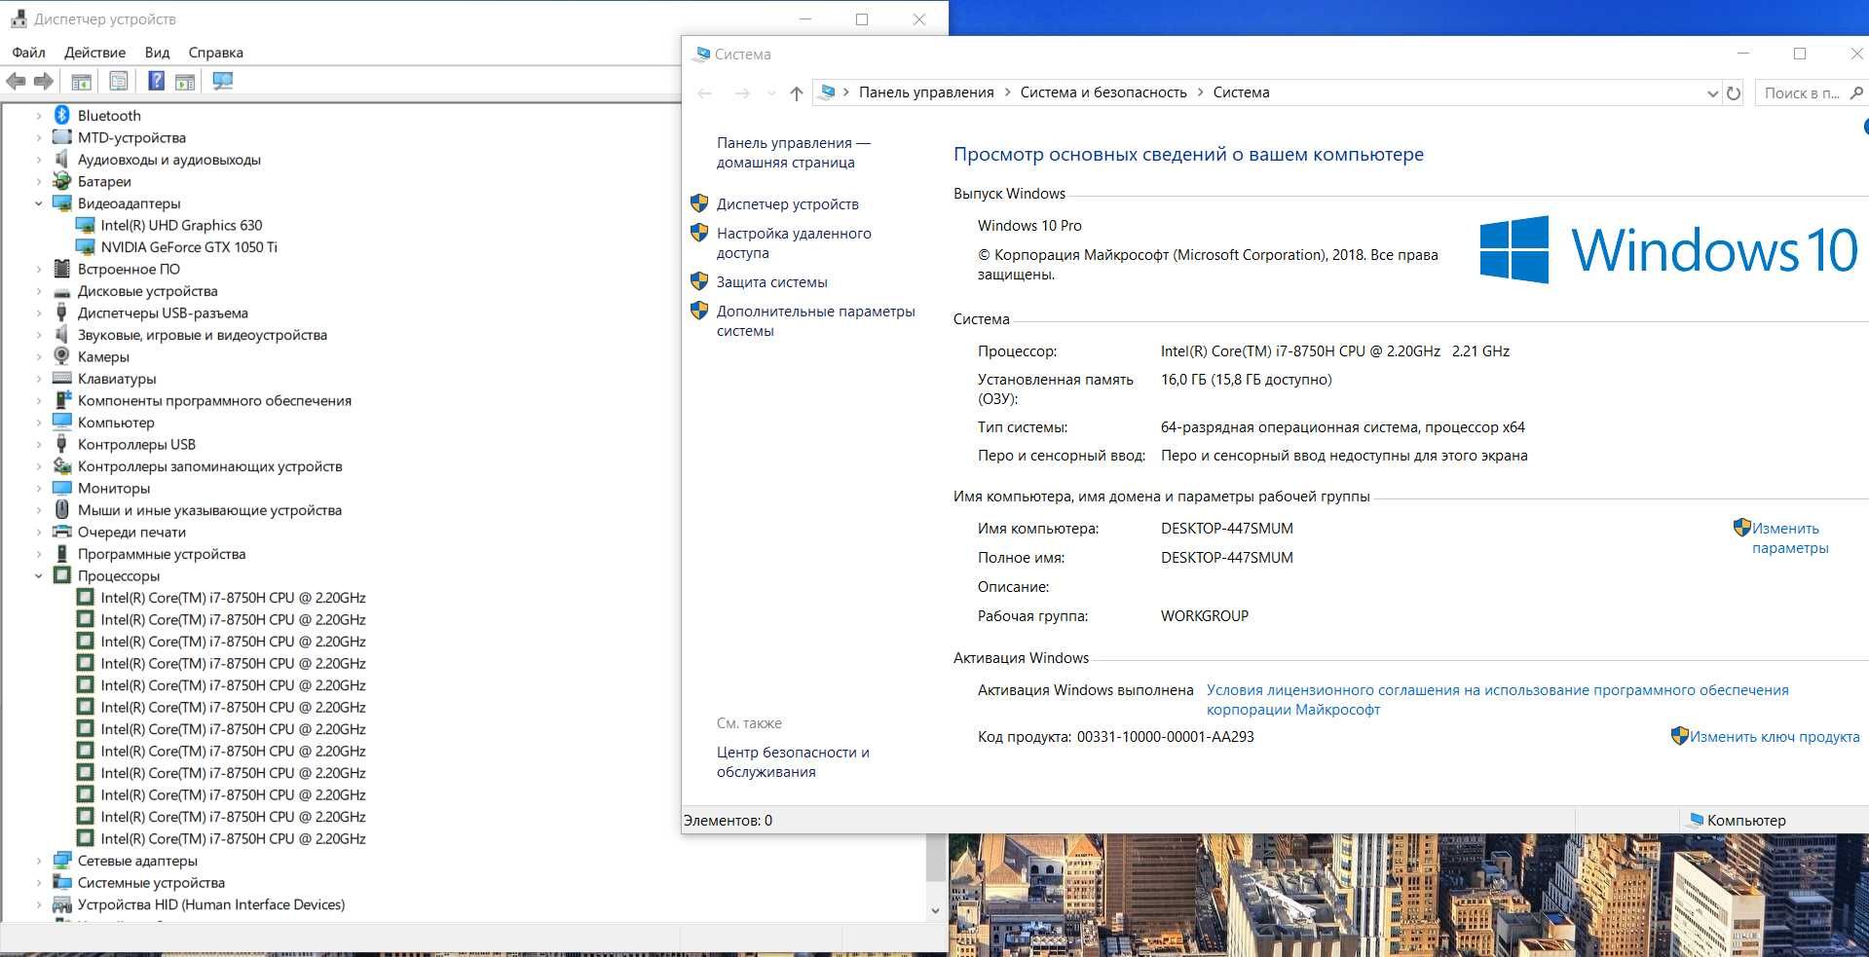Screen dimensions: 1869x957
Task: Select Компьютер tree row in Device Manager
Action: click(116, 423)
